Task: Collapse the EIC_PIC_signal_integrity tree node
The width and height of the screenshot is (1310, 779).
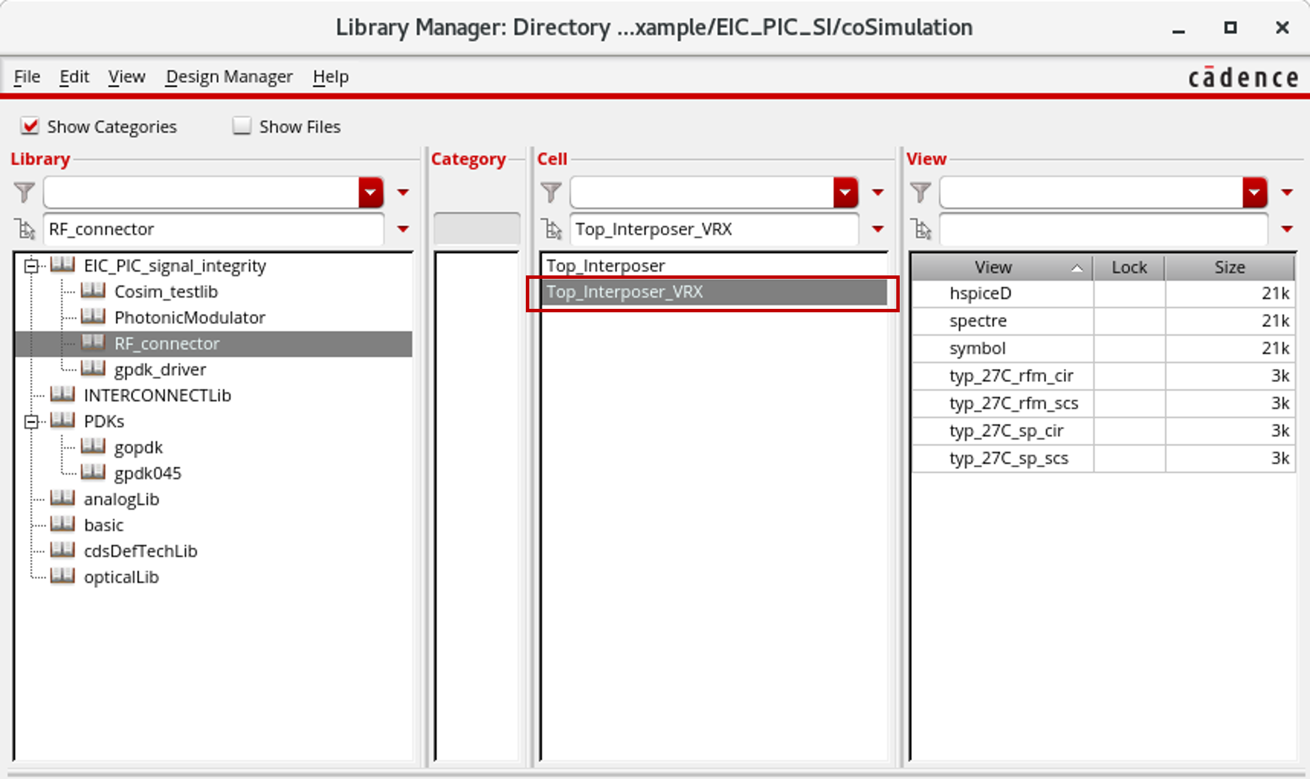Action: pyautogui.click(x=31, y=266)
